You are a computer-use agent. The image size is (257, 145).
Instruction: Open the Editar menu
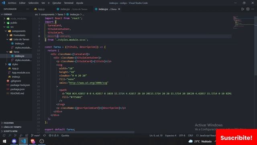click(x=22, y=3)
